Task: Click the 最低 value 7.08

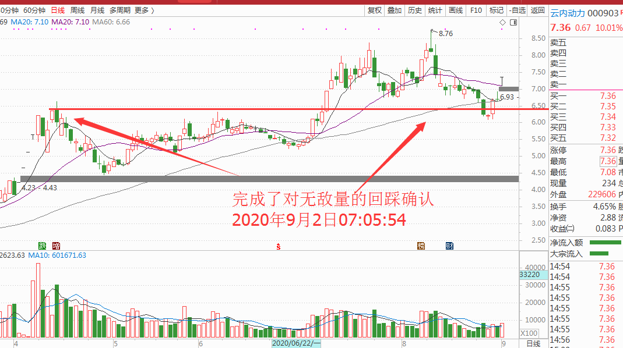Action: click(x=608, y=172)
